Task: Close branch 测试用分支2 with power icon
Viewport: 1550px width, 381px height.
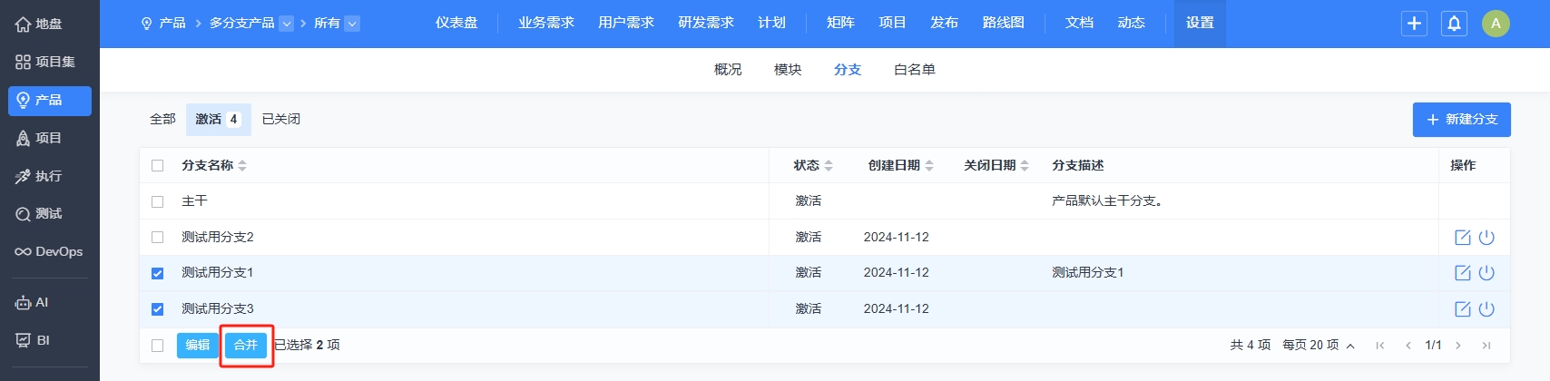Action: click(x=1486, y=238)
